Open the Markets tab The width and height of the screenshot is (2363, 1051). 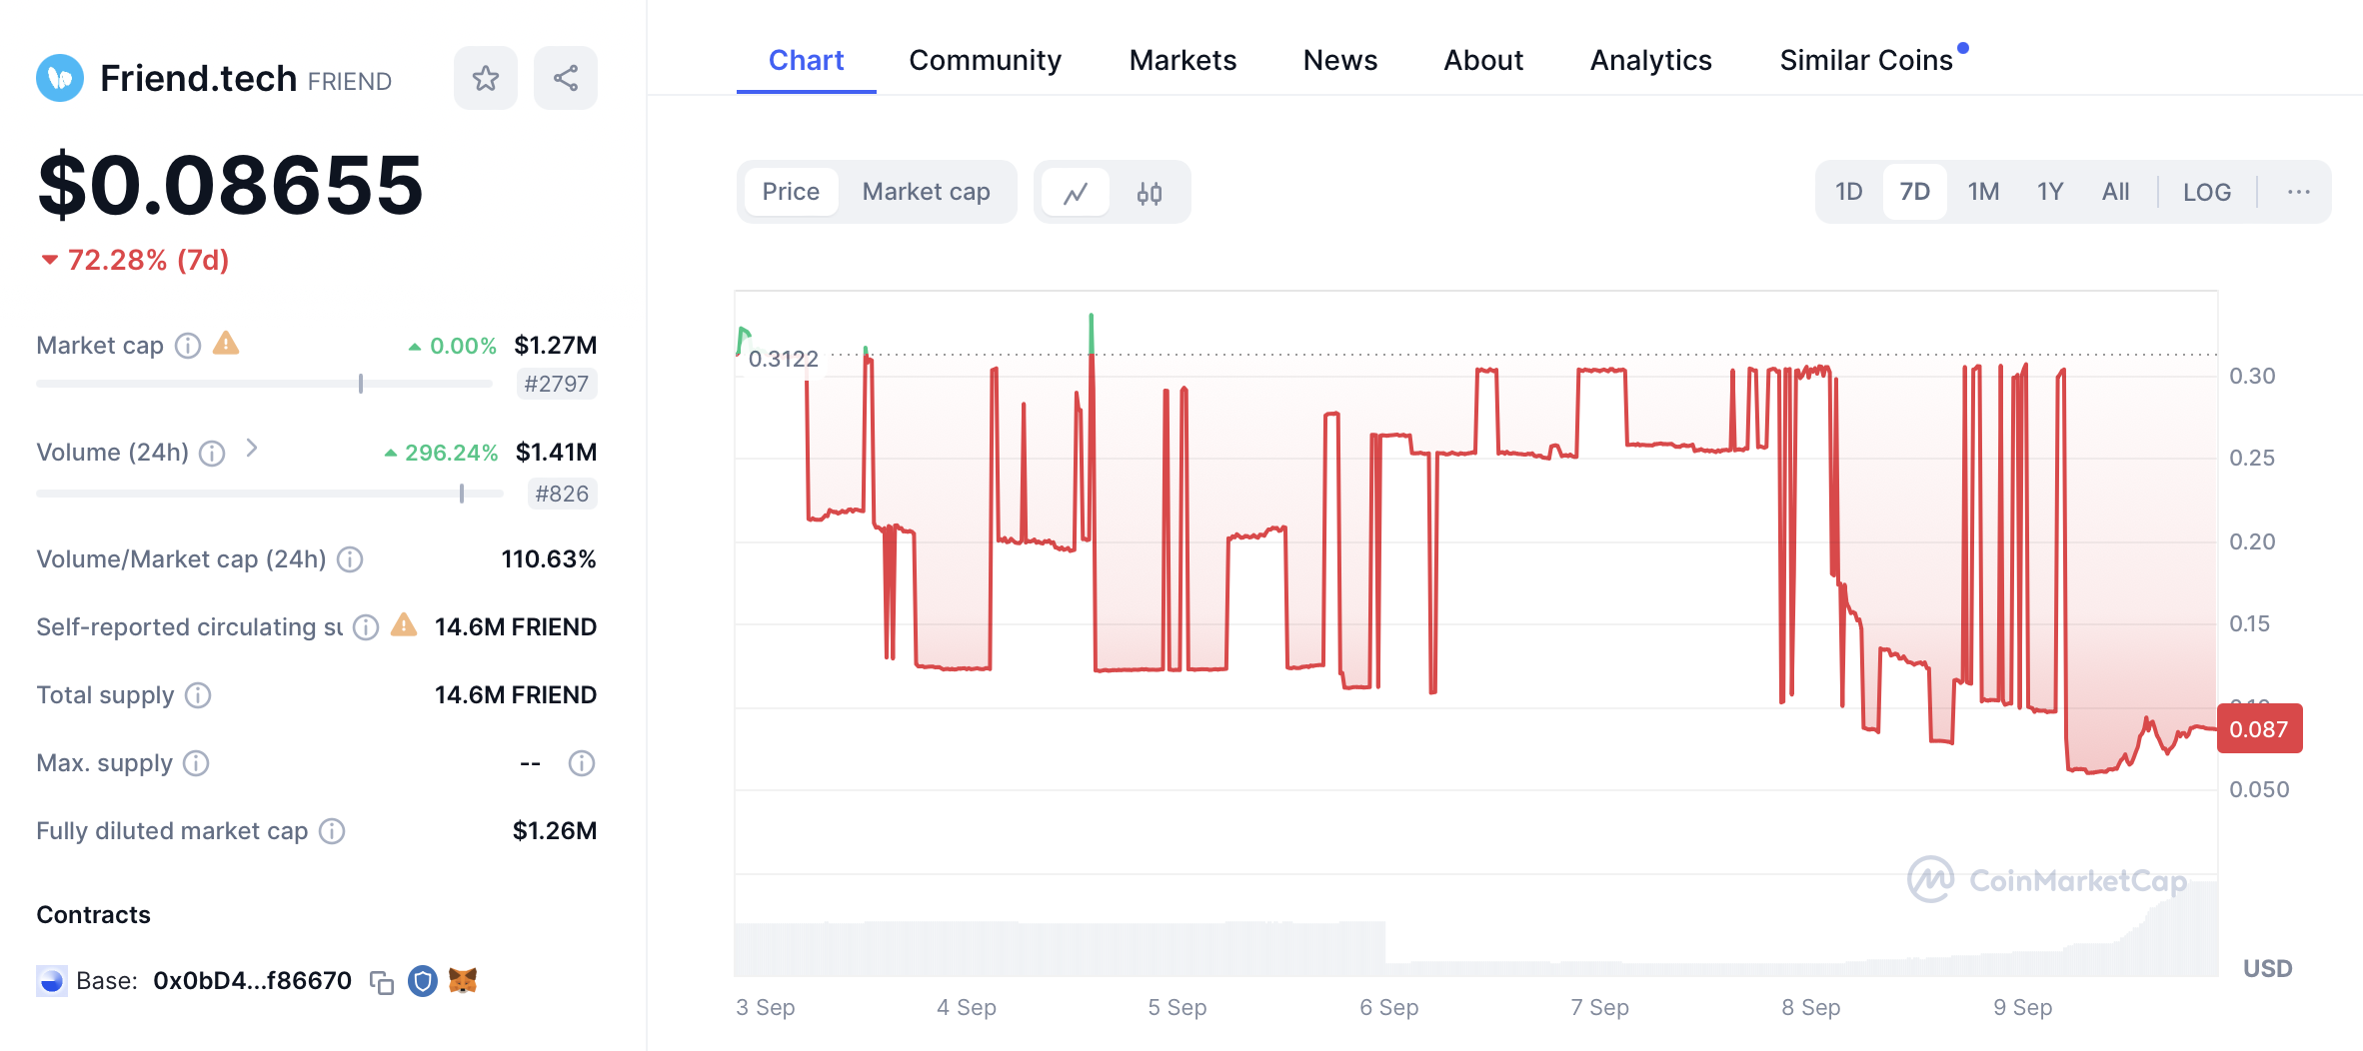pyautogui.click(x=1182, y=60)
